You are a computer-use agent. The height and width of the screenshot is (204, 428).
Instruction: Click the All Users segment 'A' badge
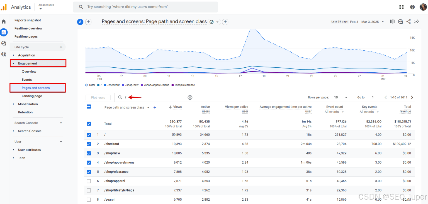click(x=80, y=22)
